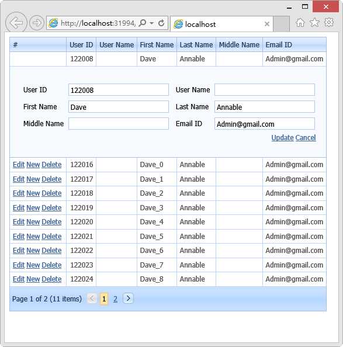
Task: Click the browser Forward arrow button
Action: click(x=36, y=23)
